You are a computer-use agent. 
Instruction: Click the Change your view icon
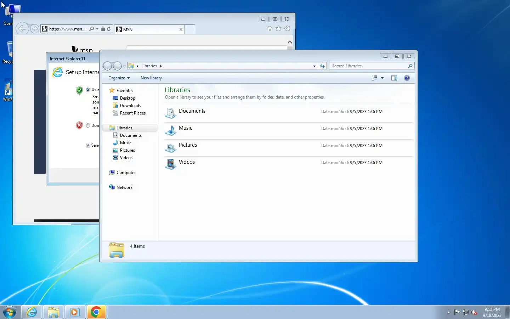[374, 78]
